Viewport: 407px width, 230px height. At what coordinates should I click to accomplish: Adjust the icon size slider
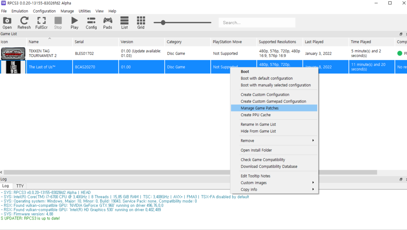click(182, 22)
